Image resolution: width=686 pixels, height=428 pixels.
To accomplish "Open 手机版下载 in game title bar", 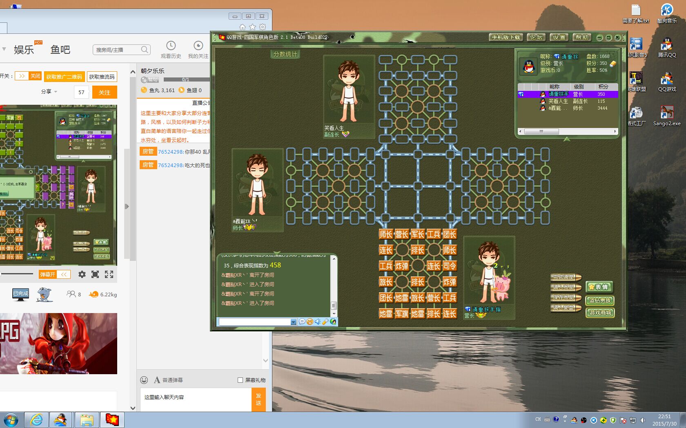I will click(x=506, y=37).
